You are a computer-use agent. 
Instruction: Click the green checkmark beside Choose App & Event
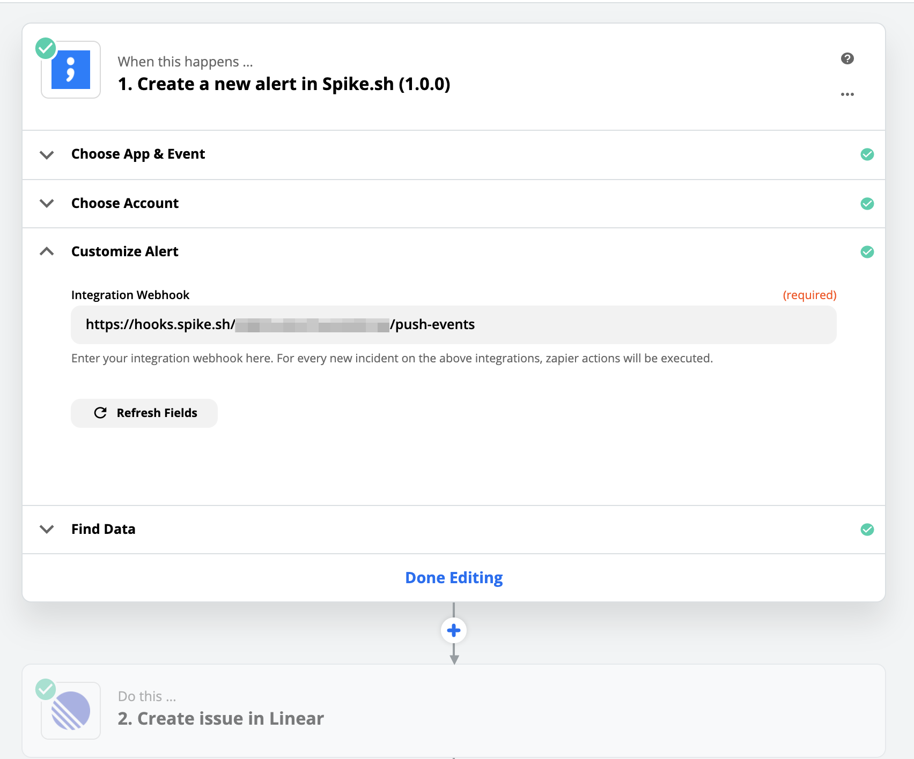[867, 154]
